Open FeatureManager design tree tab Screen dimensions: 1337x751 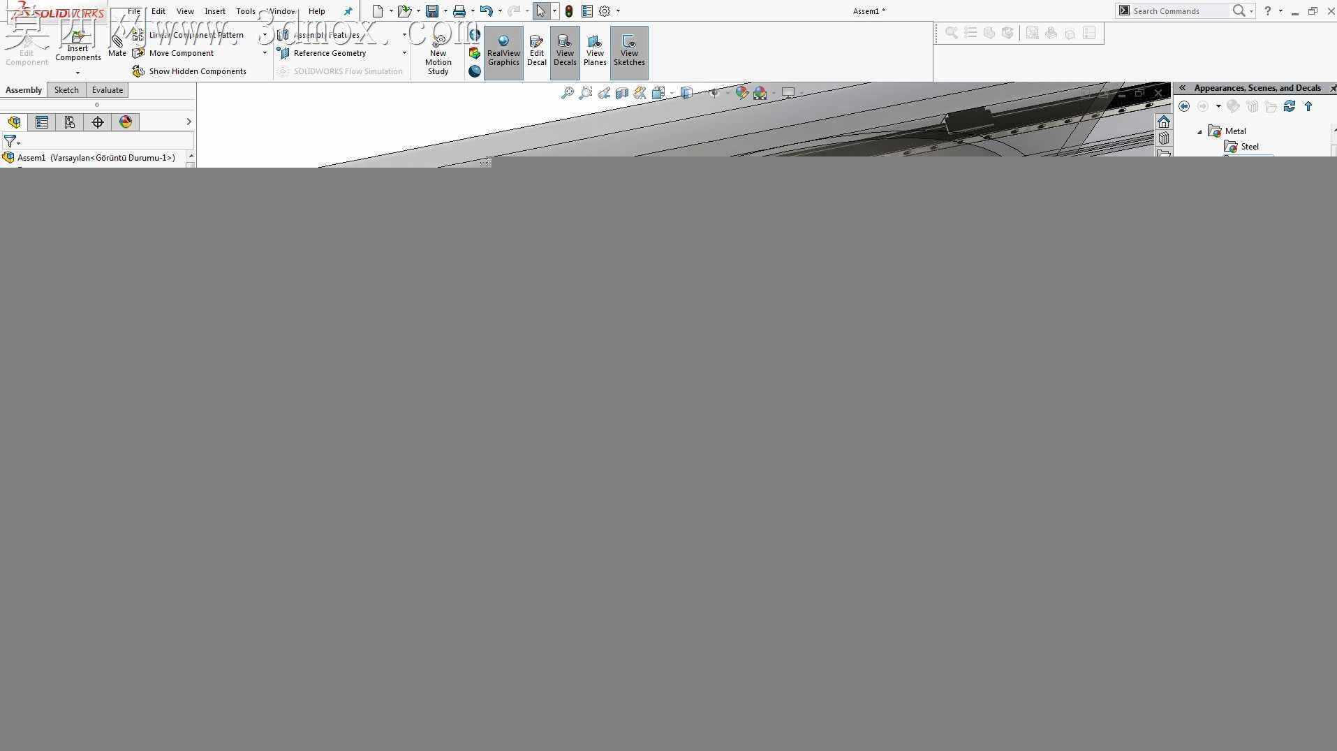point(14,122)
